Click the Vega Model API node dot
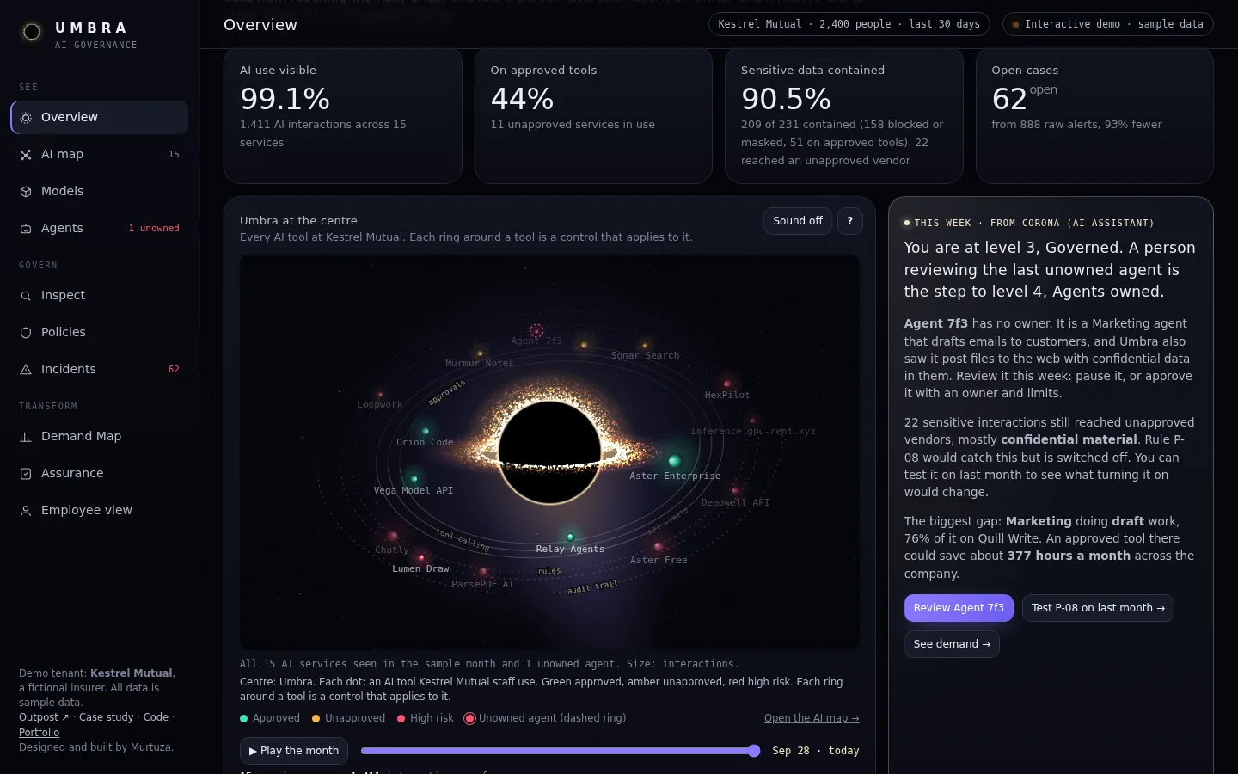This screenshot has height=774, width=1238. 414,478
